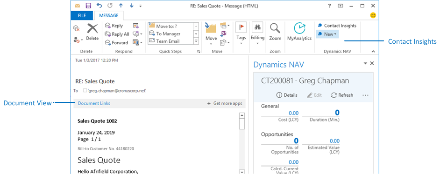The width and height of the screenshot is (440, 174).
Task: Click the Cost (LCY) value 0.00
Action: click(293, 113)
